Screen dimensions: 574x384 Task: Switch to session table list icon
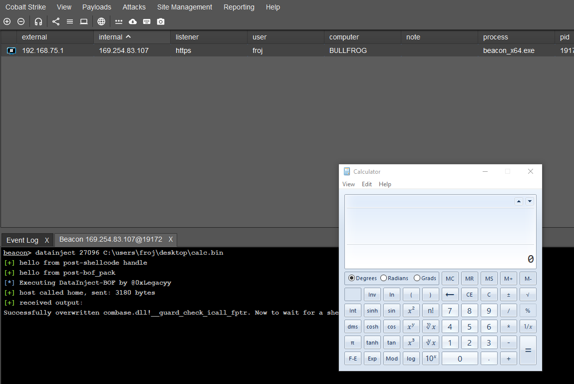click(69, 21)
